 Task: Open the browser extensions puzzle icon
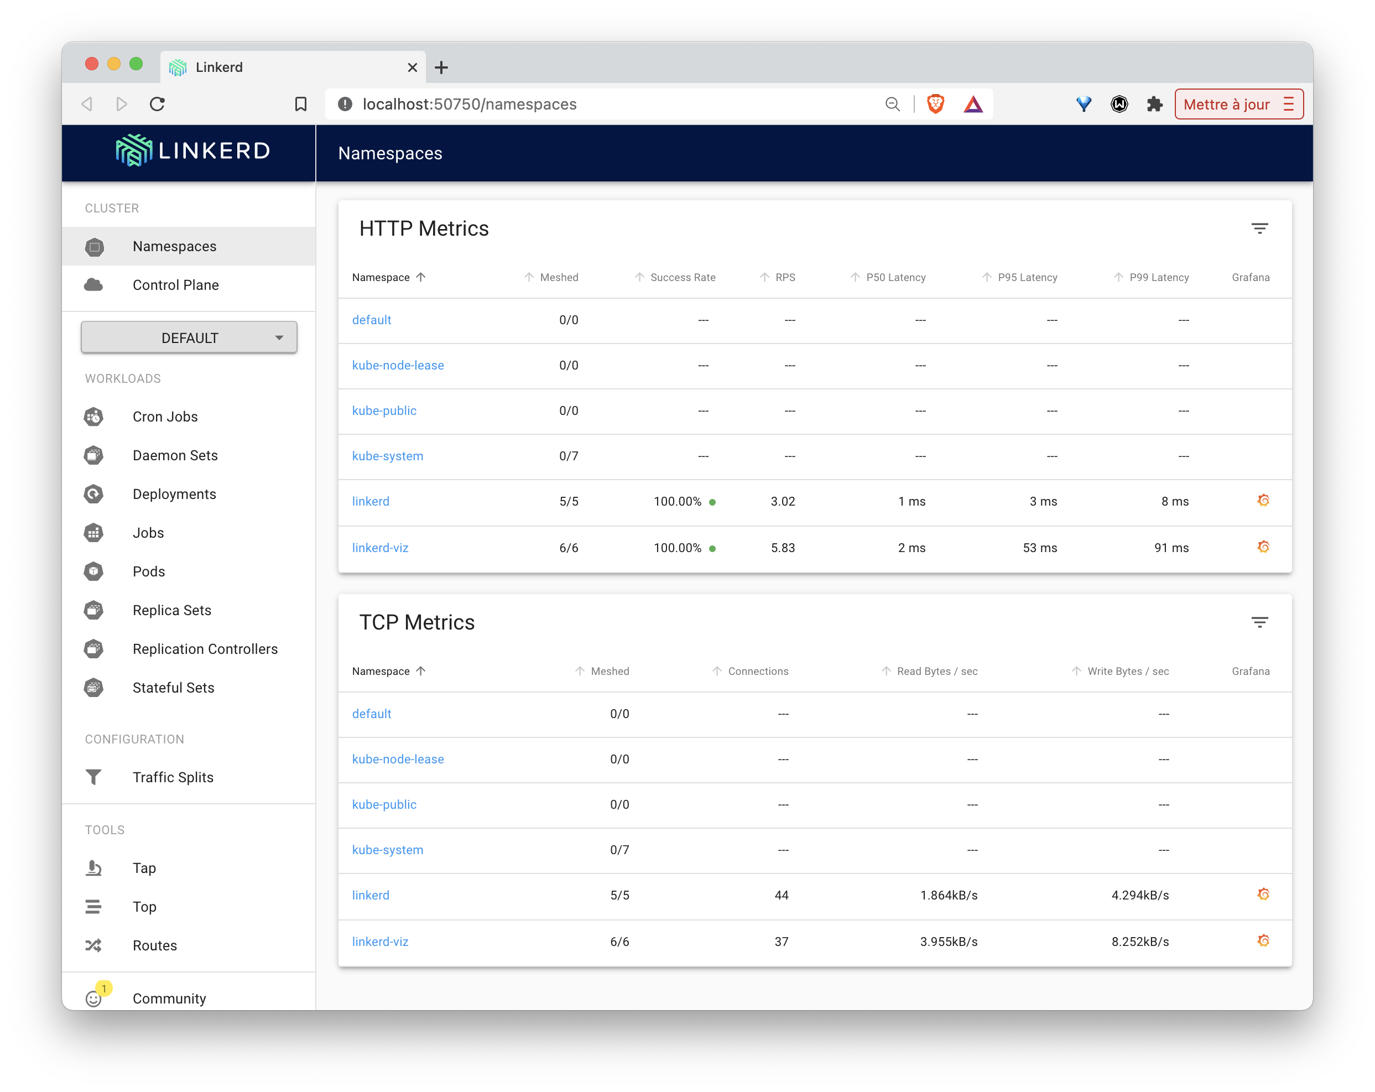[1154, 104]
